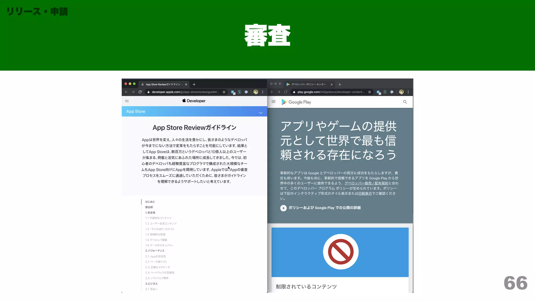Screen dimensions: 535x301
Task: Open the Apple Developer hamburger menu
Action: tap(127, 101)
